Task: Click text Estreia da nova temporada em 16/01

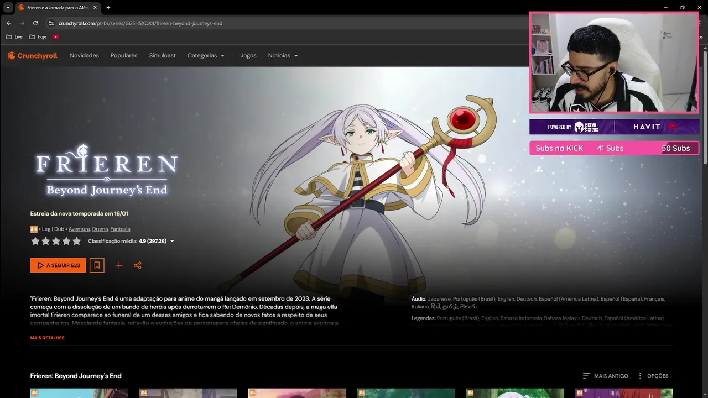Action: pos(79,213)
